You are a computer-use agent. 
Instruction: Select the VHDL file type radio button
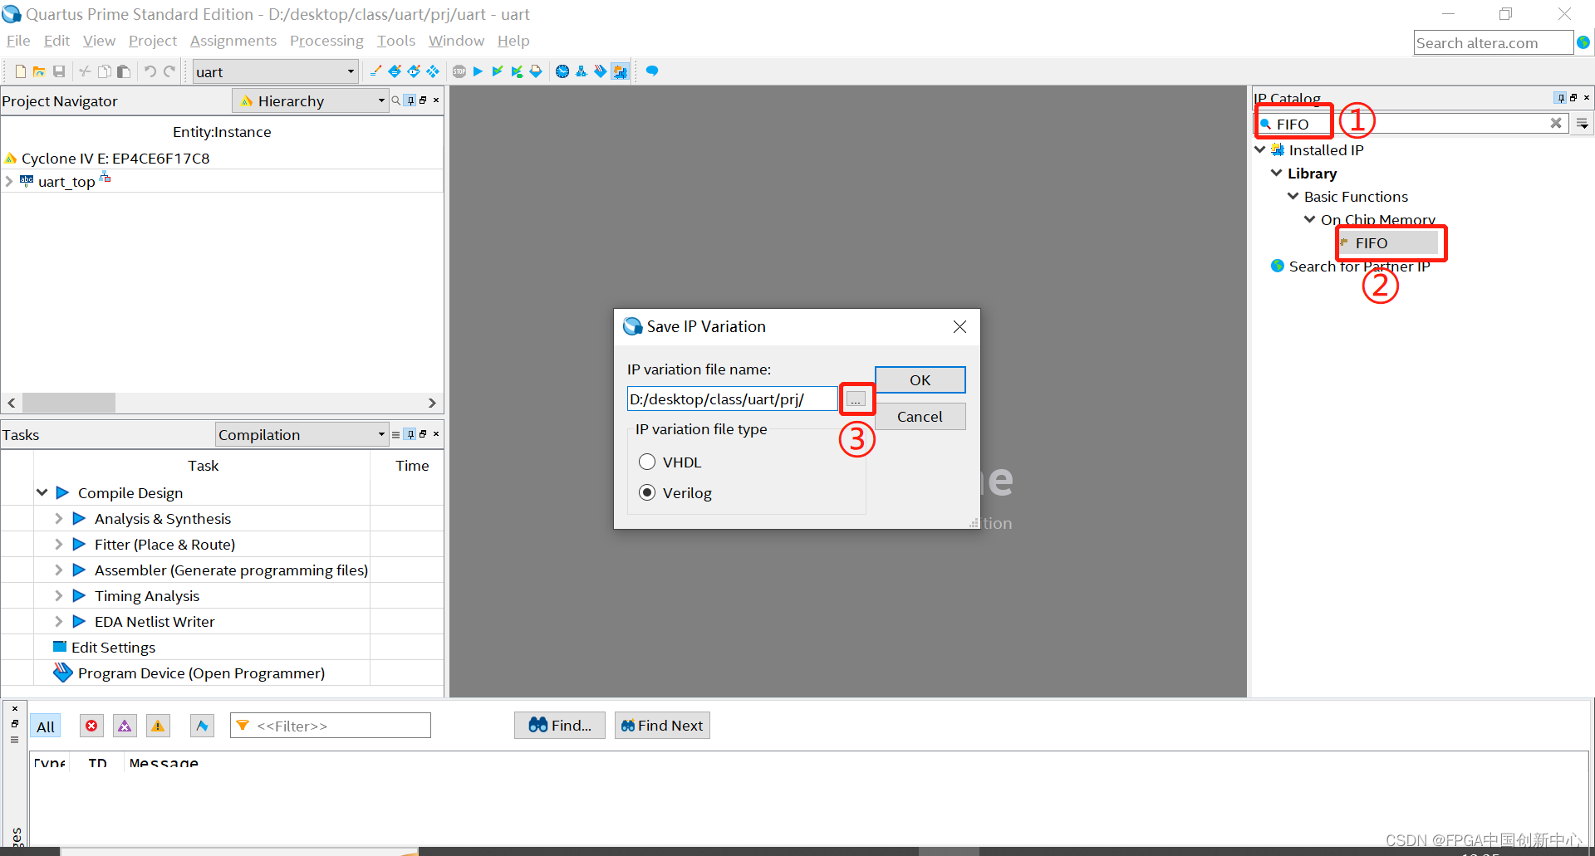pyautogui.click(x=647, y=462)
